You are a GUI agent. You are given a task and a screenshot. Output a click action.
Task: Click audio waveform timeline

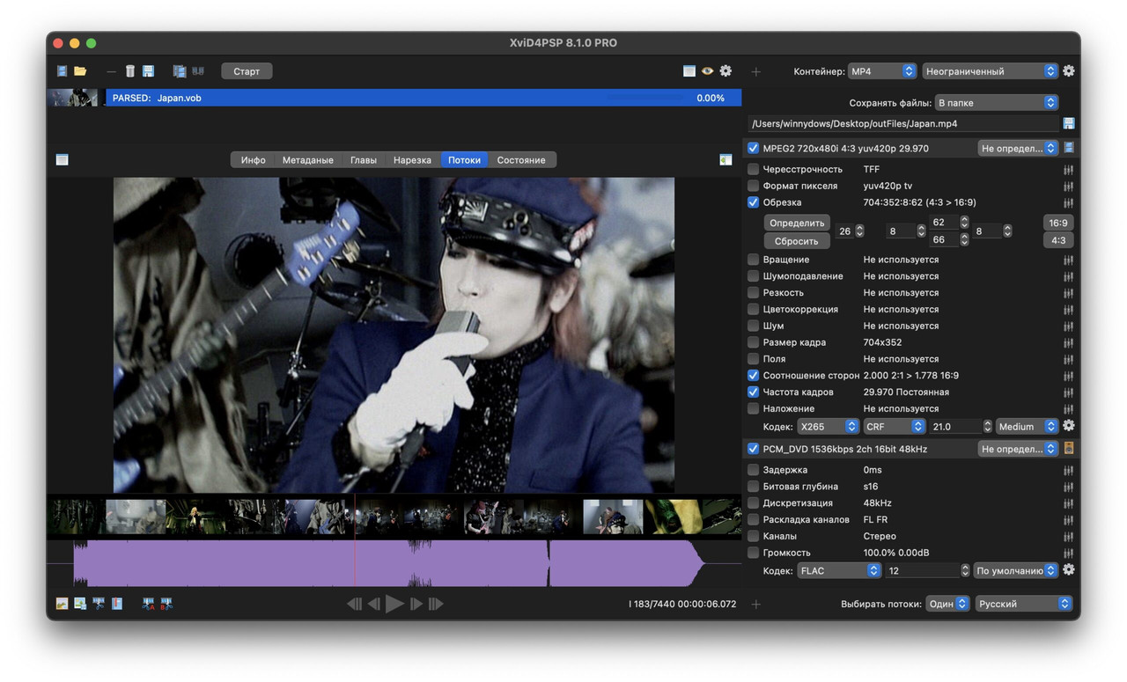pyautogui.click(x=394, y=563)
